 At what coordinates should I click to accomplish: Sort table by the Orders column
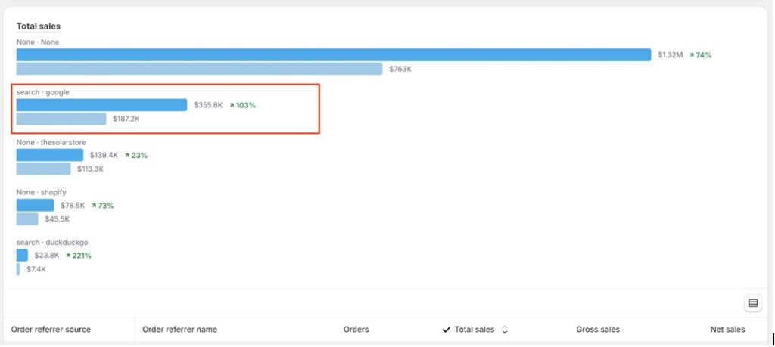[356, 330]
